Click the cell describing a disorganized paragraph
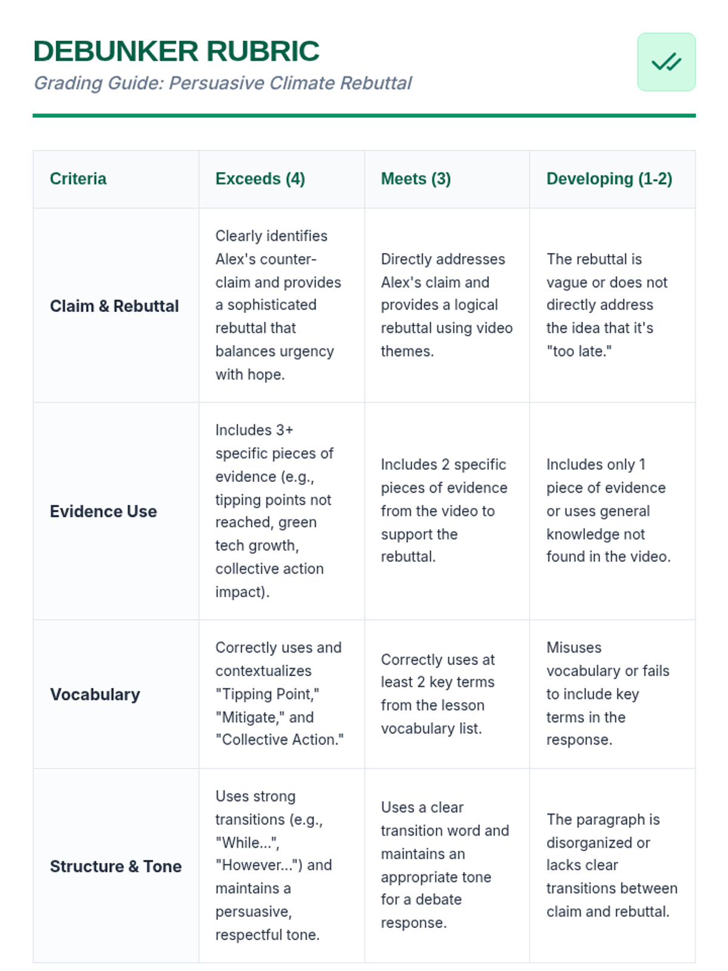 click(612, 865)
